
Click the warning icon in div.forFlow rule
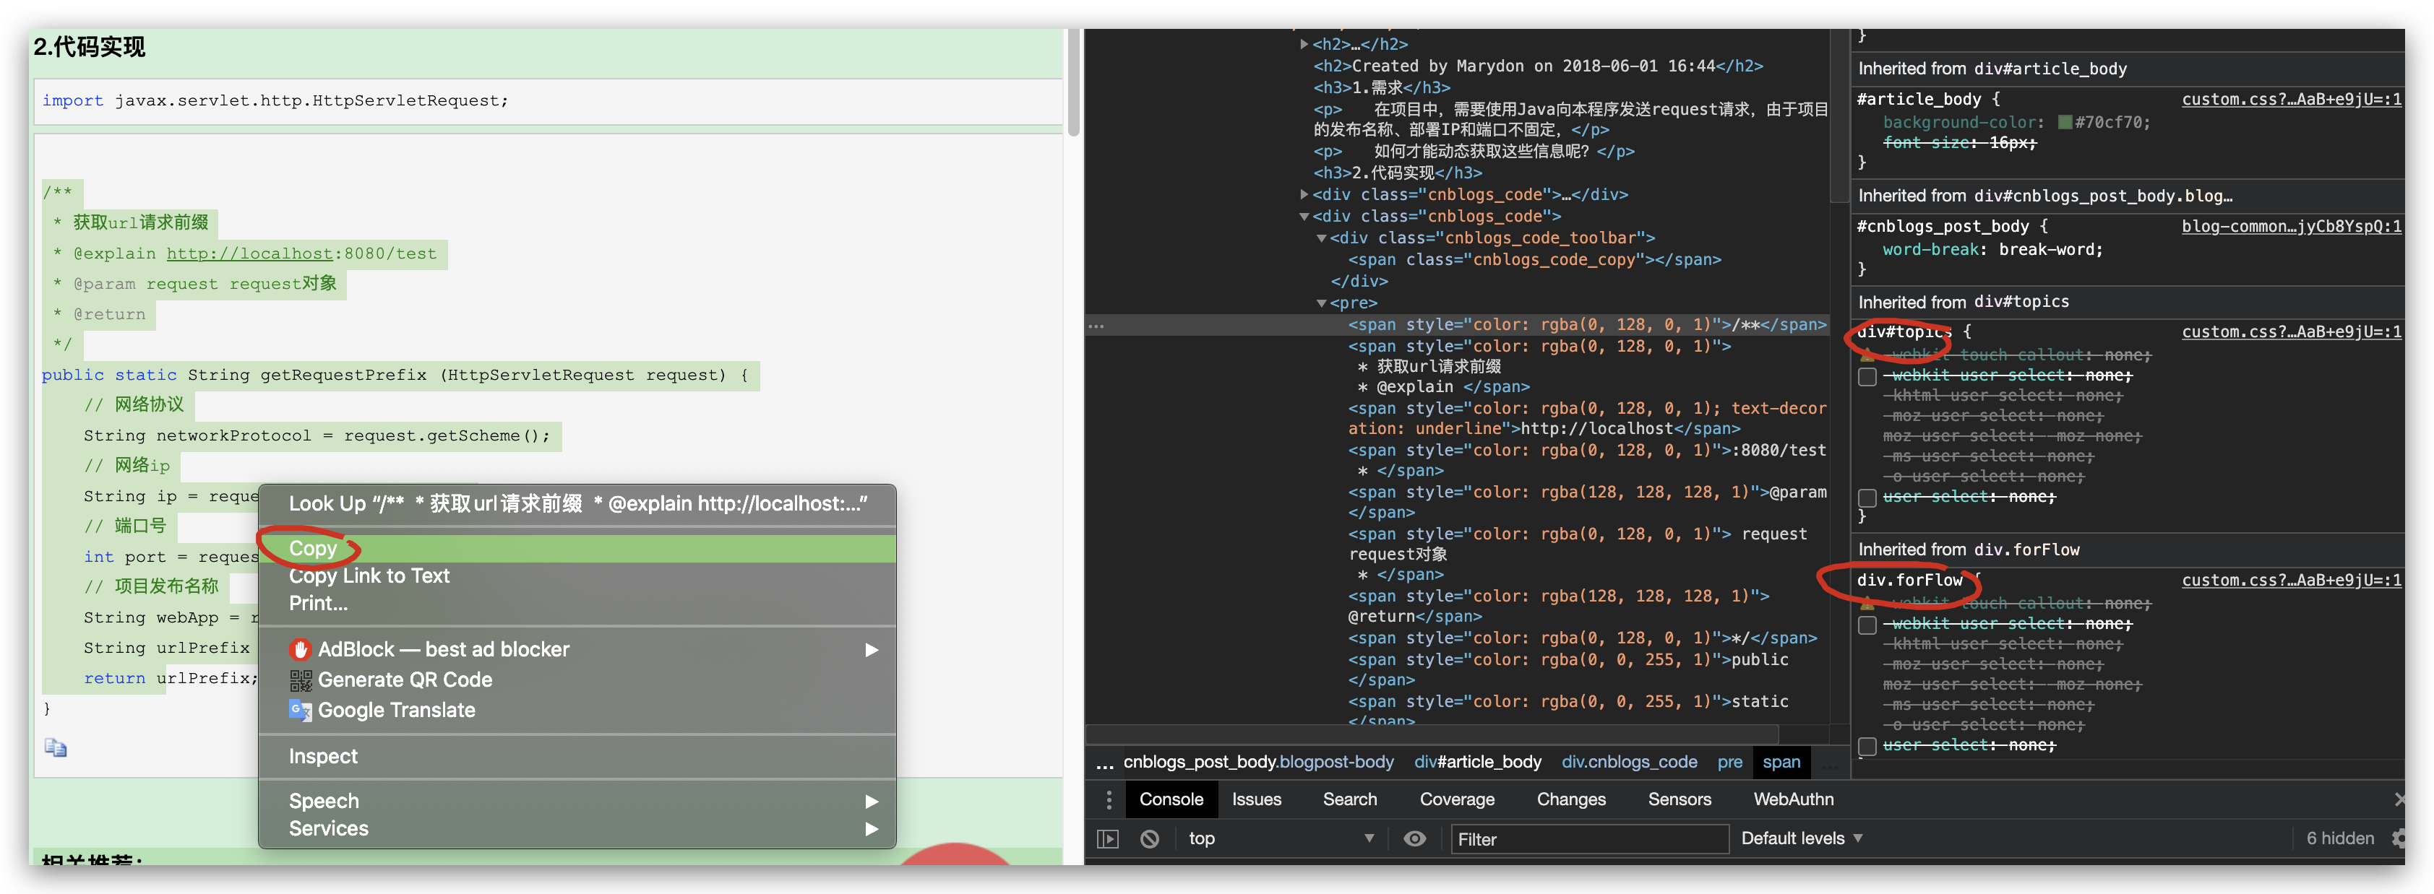pyautogui.click(x=1867, y=603)
